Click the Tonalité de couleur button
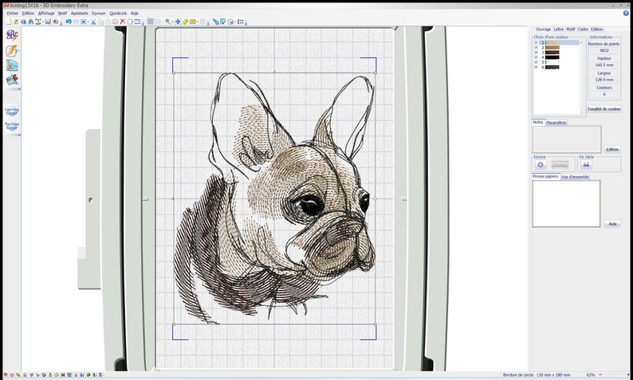The height and width of the screenshot is (380, 633). click(604, 109)
